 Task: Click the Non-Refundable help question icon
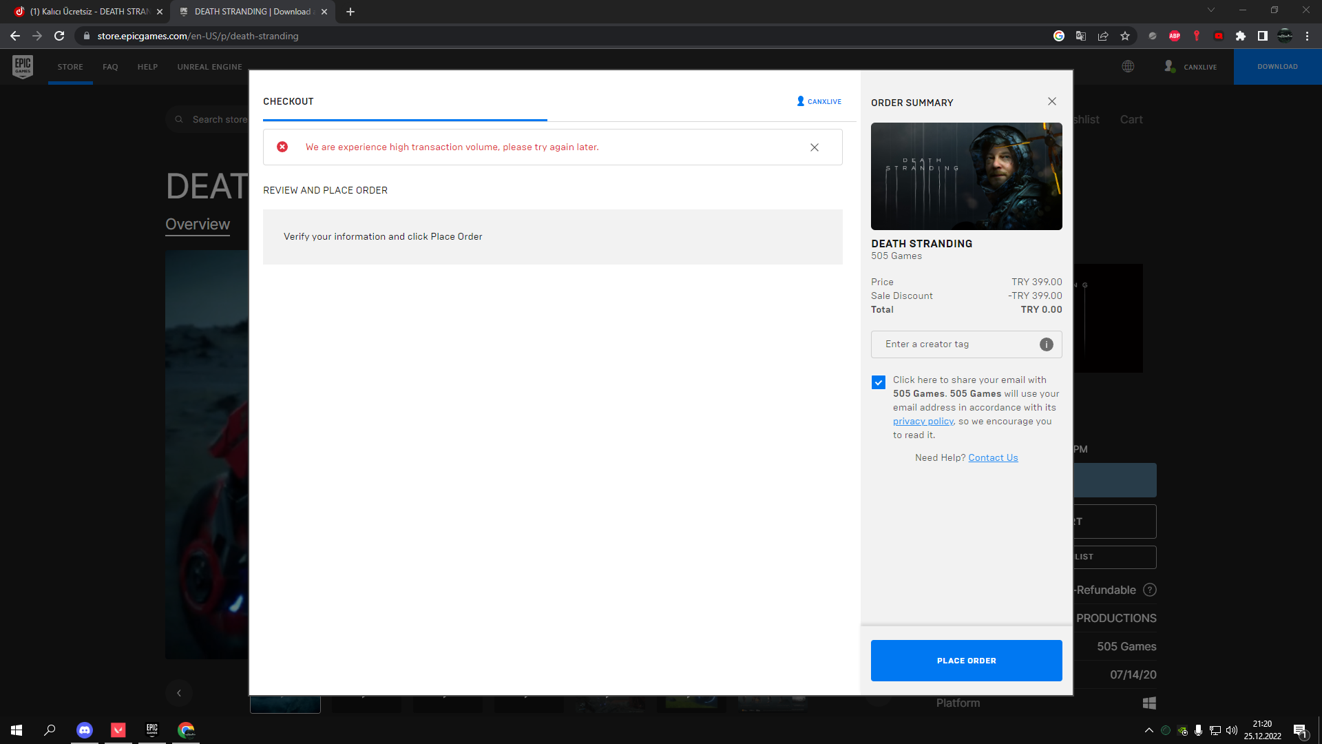[1150, 590]
